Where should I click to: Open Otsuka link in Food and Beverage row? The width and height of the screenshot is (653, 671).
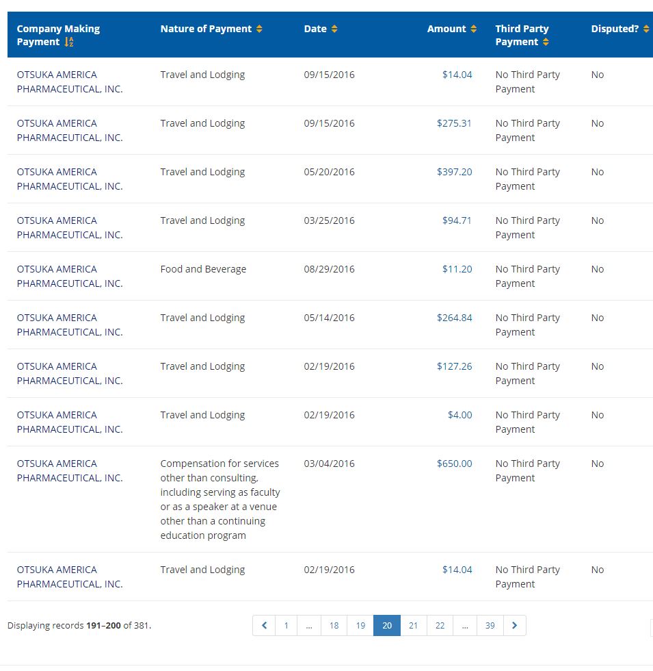click(70, 277)
